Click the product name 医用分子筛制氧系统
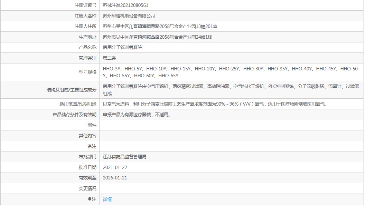This screenshot has width=365, height=206. [122, 47]
